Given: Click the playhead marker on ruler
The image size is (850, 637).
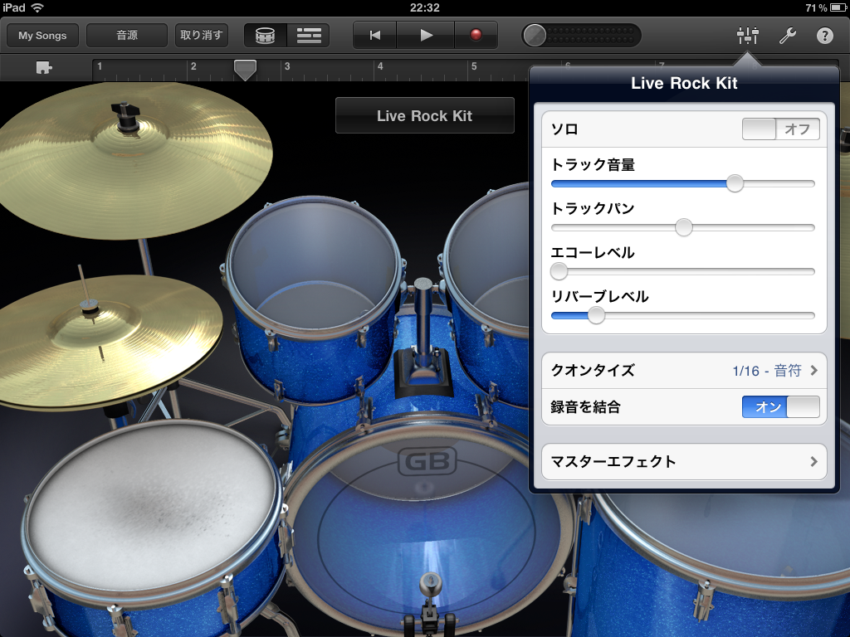Looking at the screenshot, I should (245, 70).
